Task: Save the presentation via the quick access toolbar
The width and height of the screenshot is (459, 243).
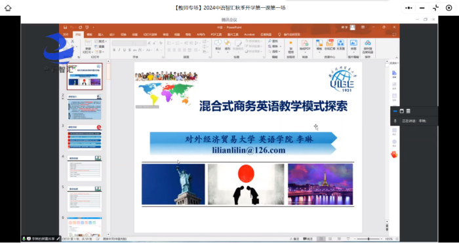Action: pyautogui.click(x=66, y=28)
